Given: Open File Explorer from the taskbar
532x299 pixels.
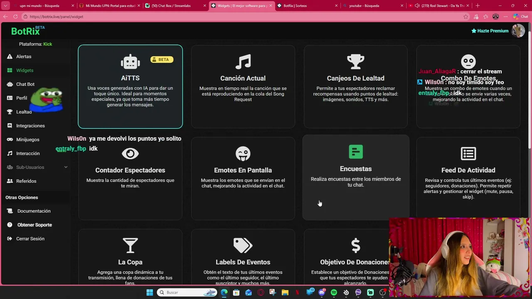Looking at the screenshot, I should pyautogui.click(x=285, y=292).
